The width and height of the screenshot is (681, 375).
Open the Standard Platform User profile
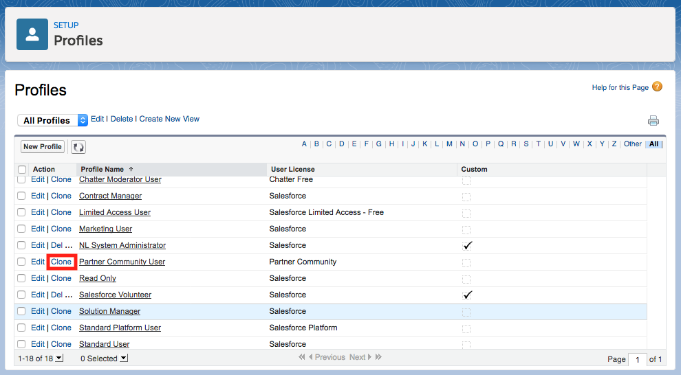(120, 328)
